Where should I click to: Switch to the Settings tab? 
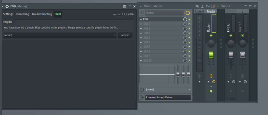[x=8, y=14]
